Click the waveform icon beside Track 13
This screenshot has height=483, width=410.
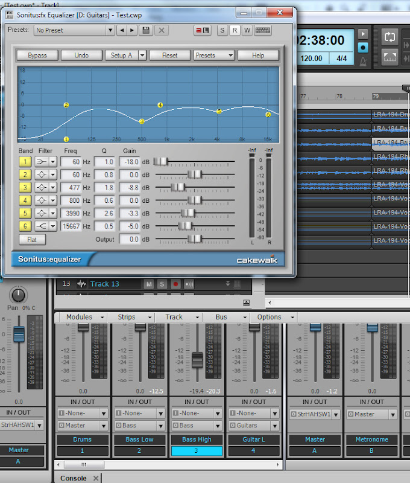coord(81,284)
